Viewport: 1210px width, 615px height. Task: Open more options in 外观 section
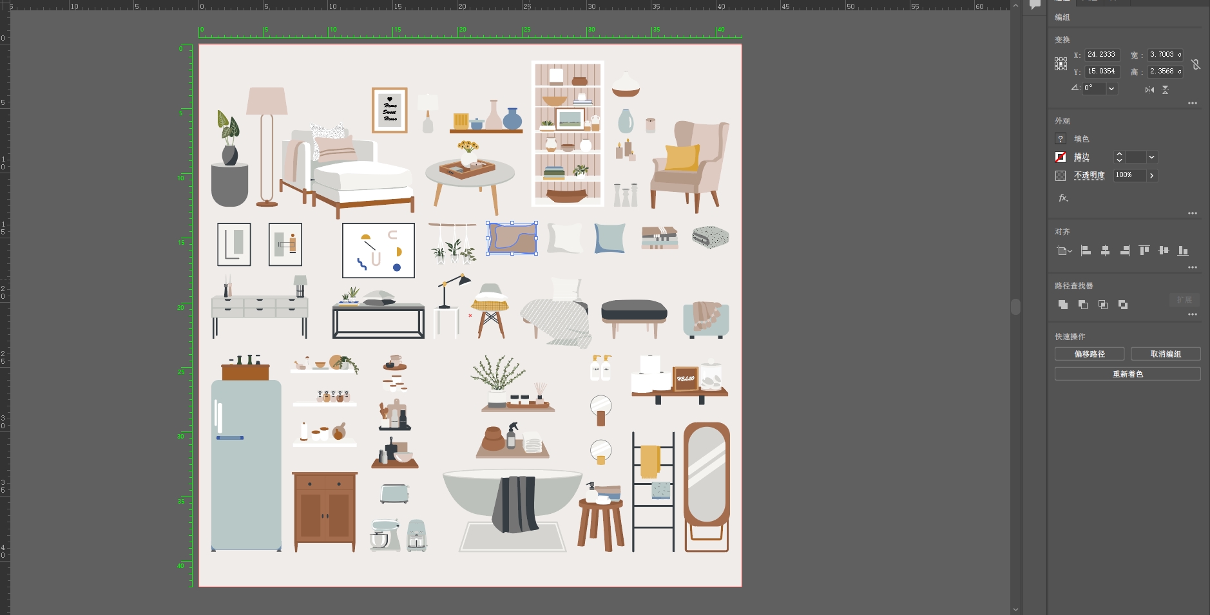(x=1193, y=213)
